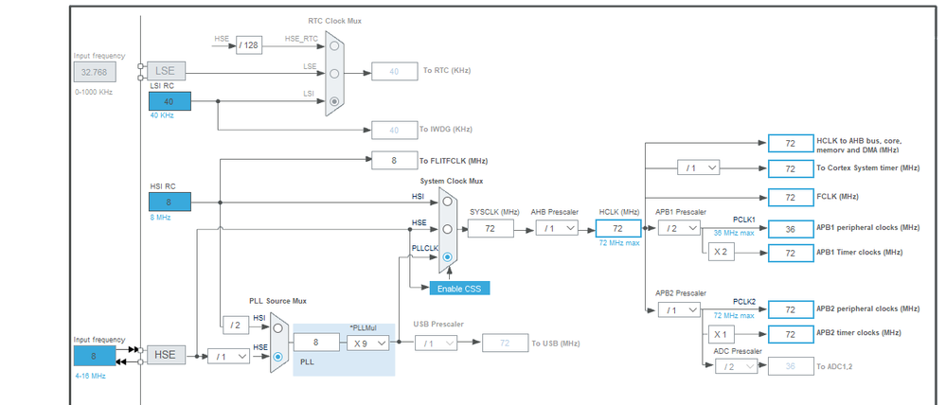
Task: Click the LSE input frequency 32.768 field
Action: click(x=95, y=72)
